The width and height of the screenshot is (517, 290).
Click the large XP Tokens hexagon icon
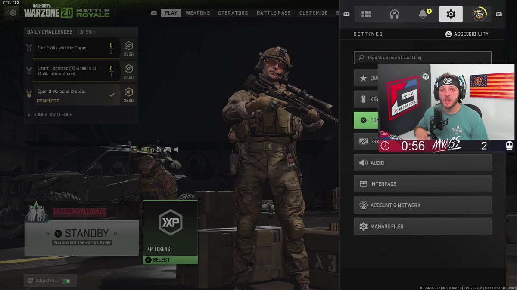(171, 222)
